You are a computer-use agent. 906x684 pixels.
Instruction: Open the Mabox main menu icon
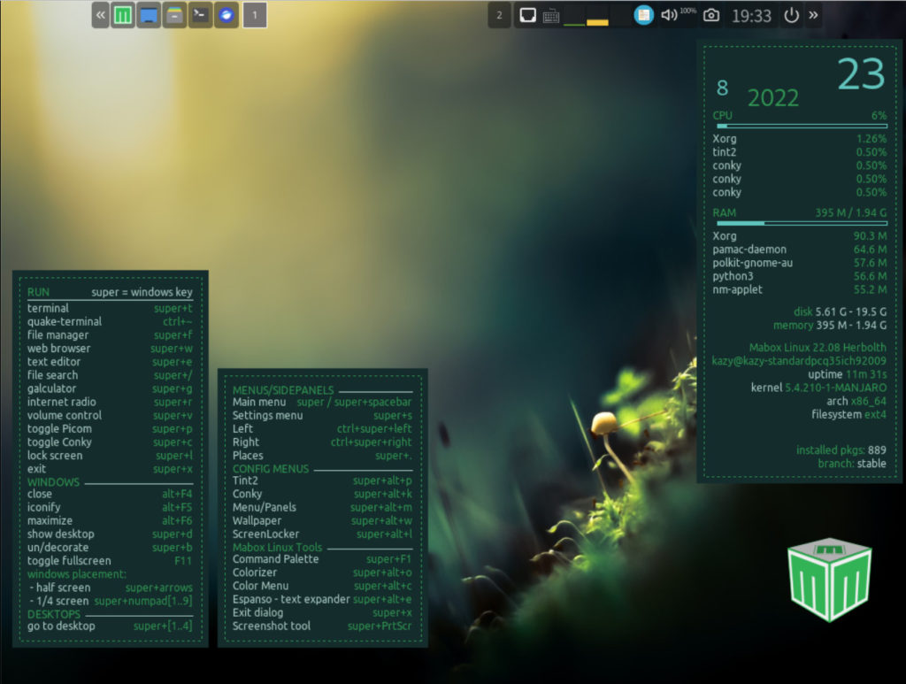[x=124, y=15]
